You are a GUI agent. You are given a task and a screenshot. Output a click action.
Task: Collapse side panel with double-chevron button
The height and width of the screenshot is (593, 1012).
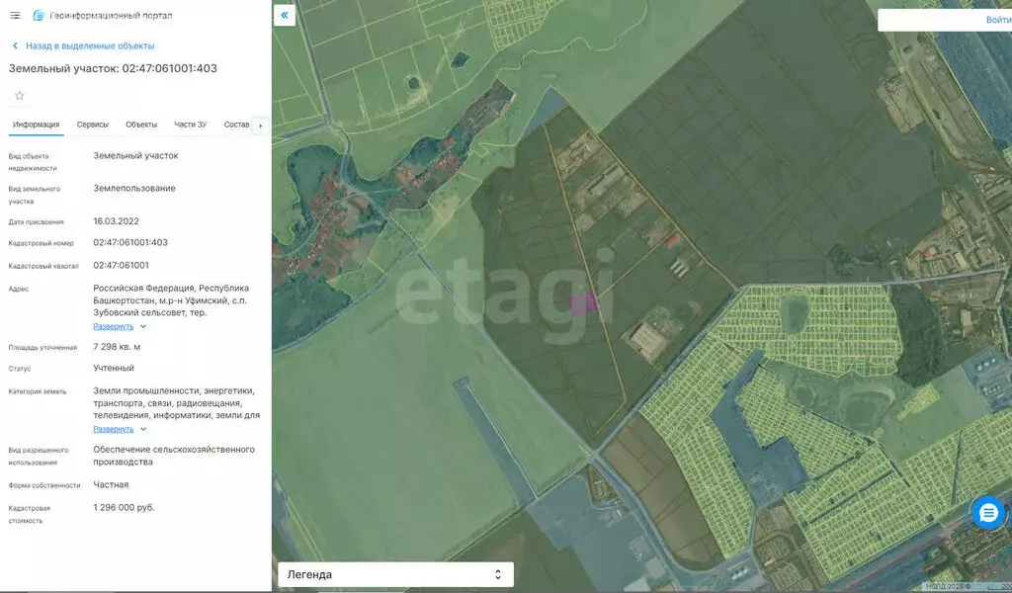(285, 15)
